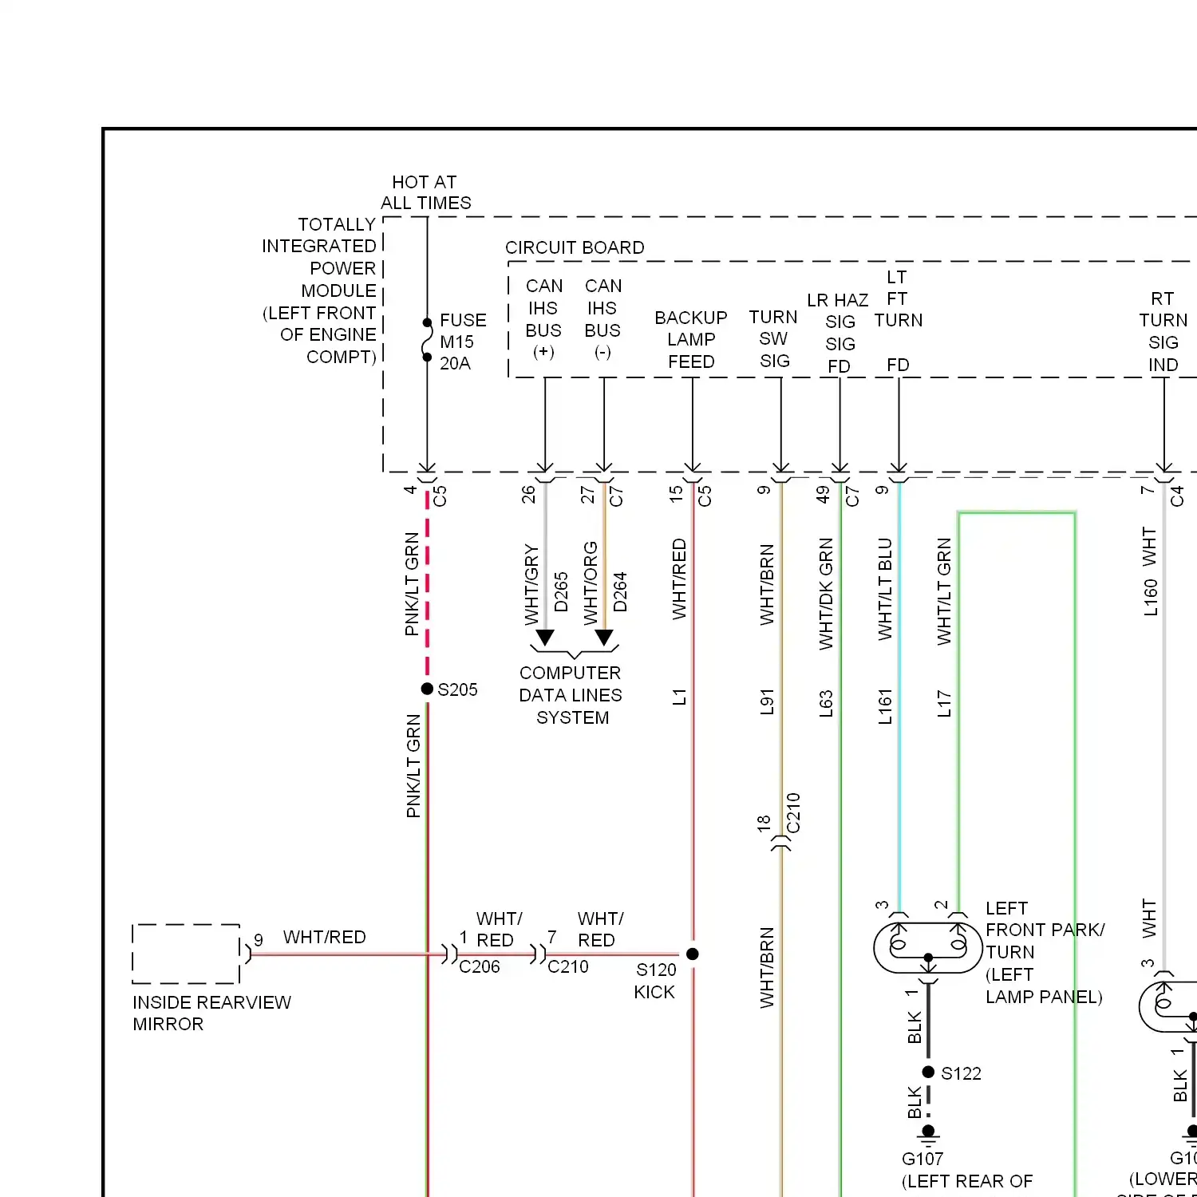Select the WHT/LT GRN wire label

944,591
